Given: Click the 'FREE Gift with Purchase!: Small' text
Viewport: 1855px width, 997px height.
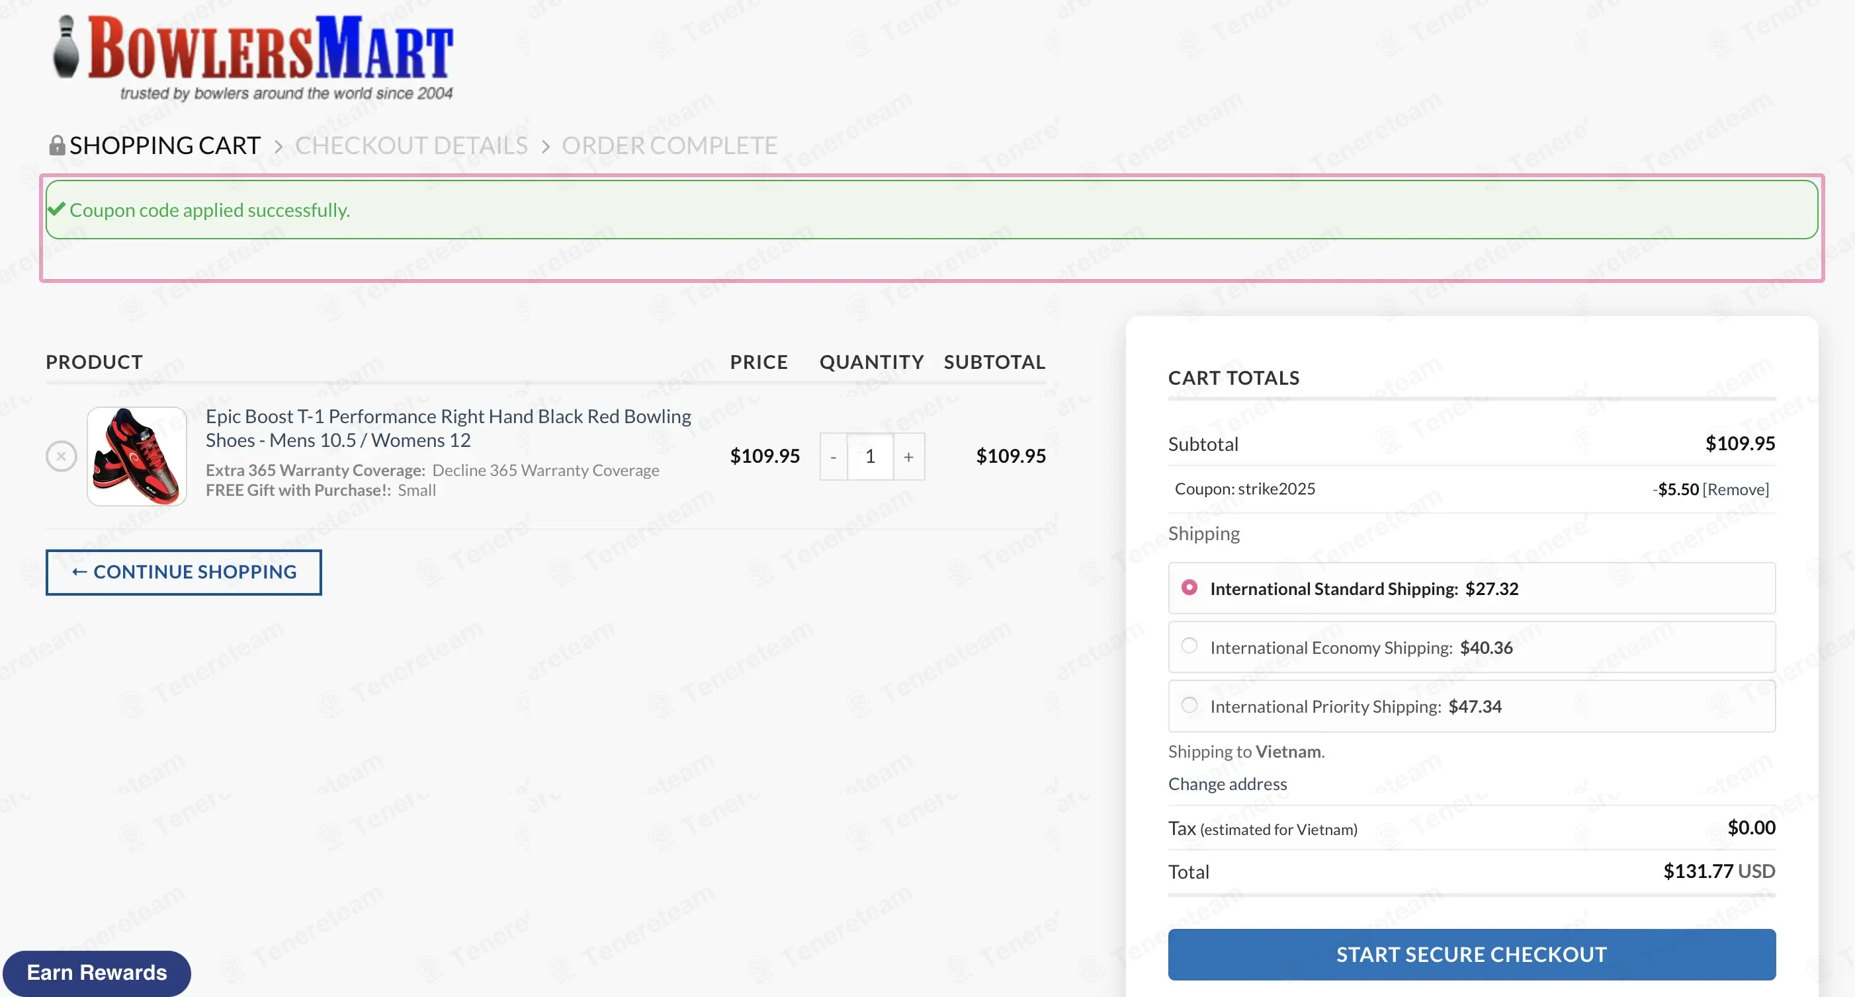Looking at the screenshot, I should (x=321, y=490).
